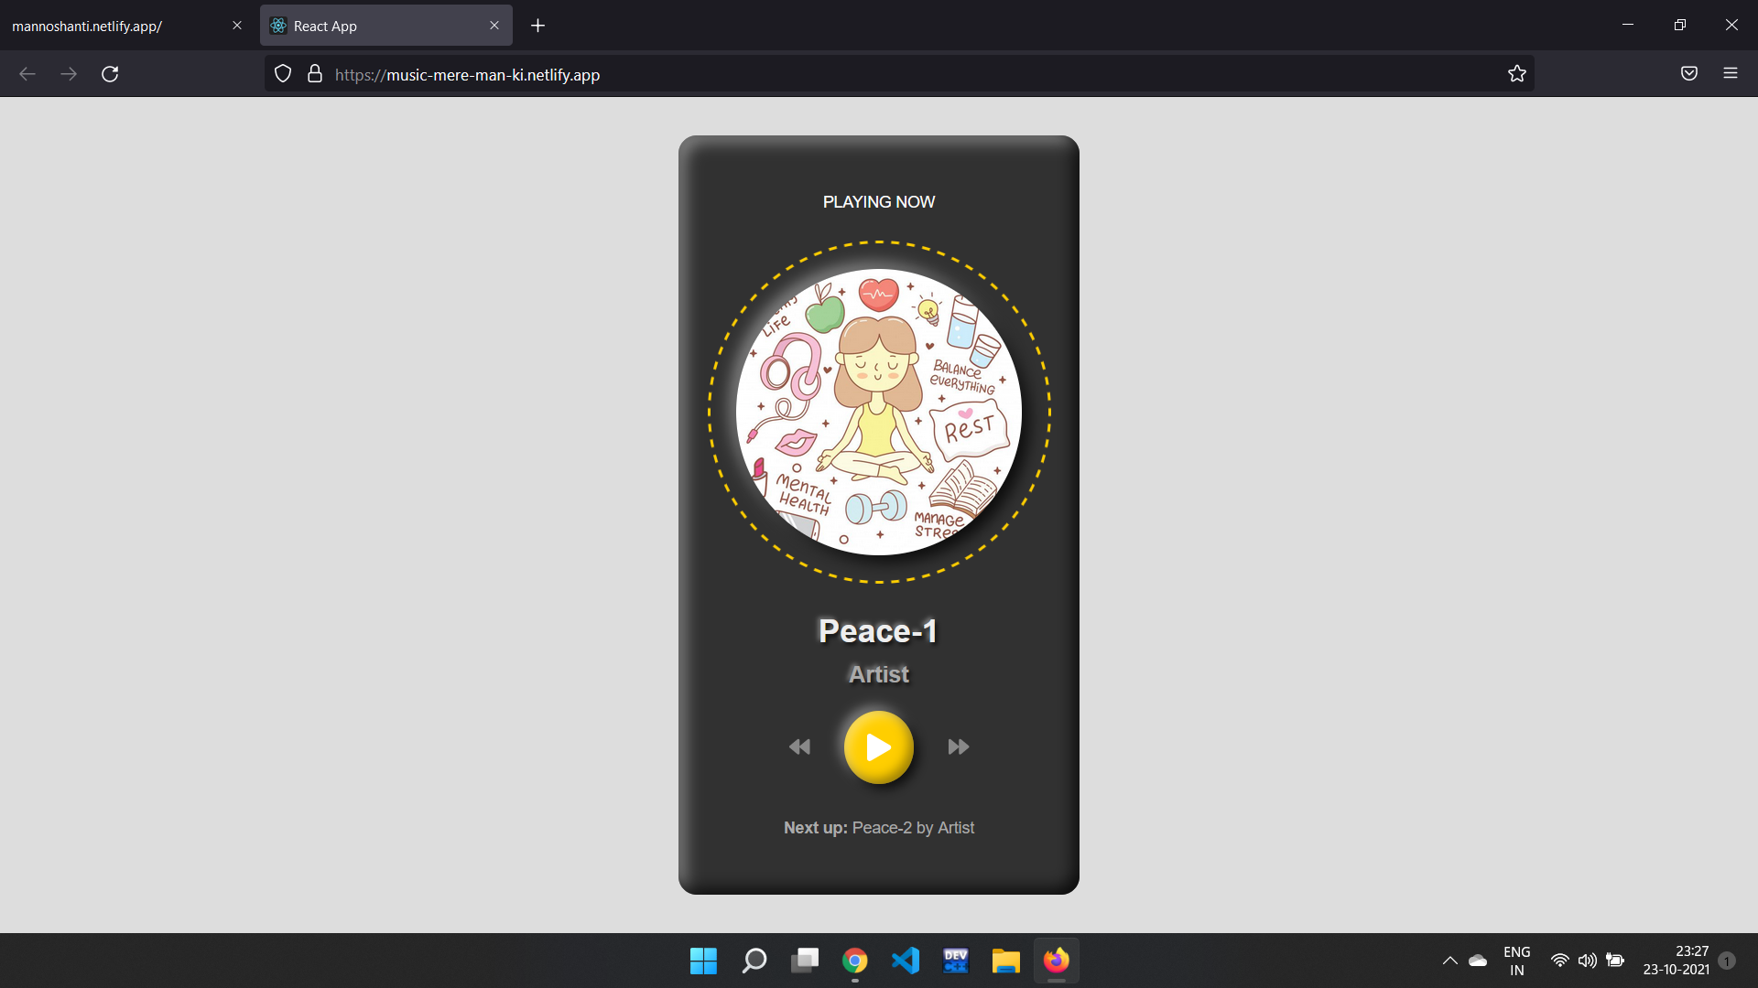Open Google Chrome from taskbar
The height and width of the screenshot is (988, 1758).
pos(854,961)
